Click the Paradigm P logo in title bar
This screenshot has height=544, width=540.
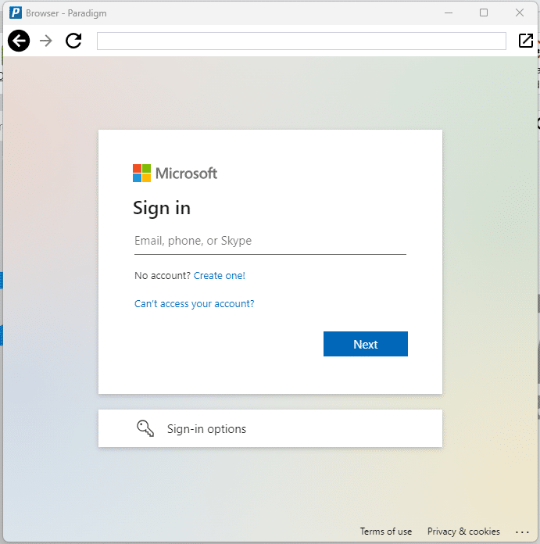tap(16, 13)
